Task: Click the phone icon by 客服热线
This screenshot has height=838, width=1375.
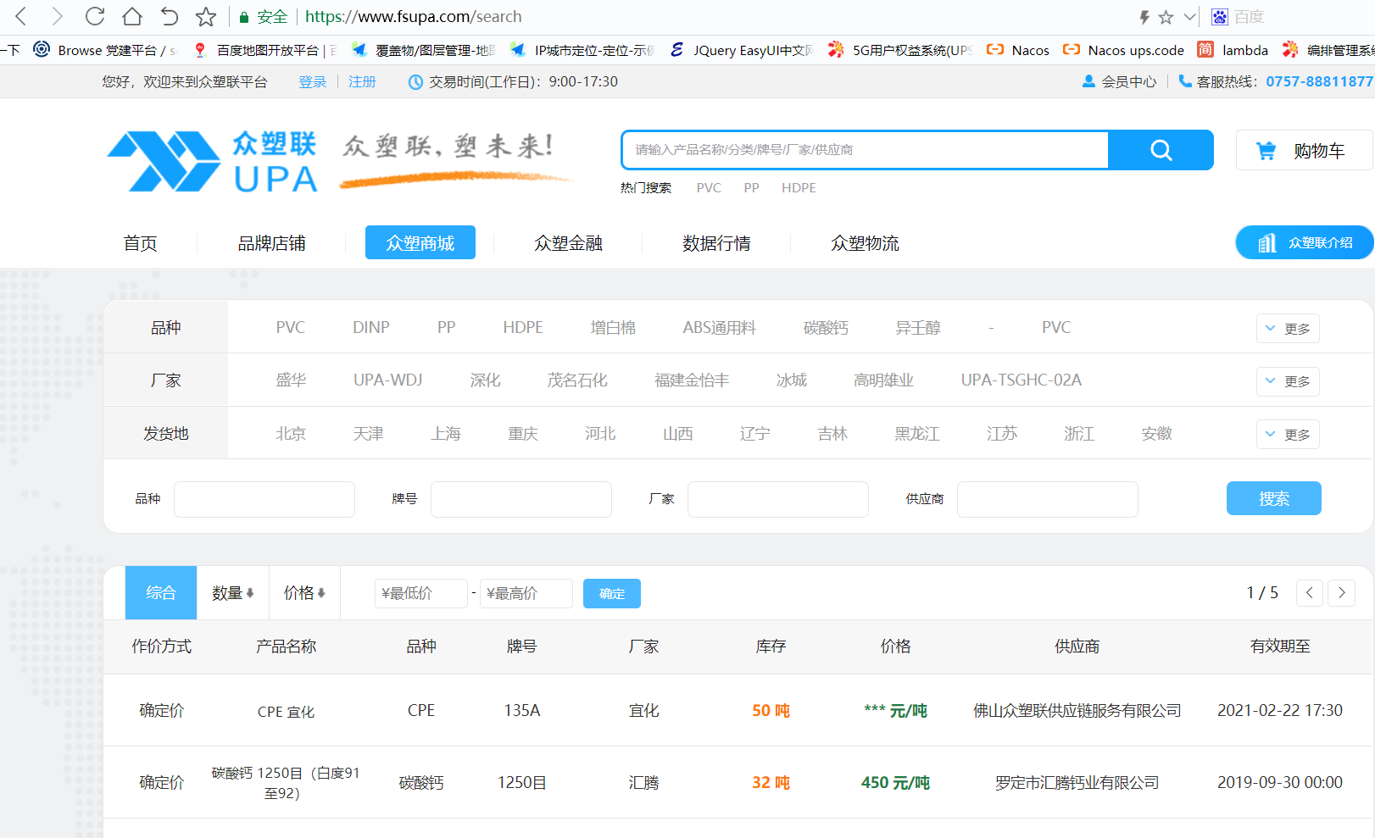Action: pos(1185,81)
